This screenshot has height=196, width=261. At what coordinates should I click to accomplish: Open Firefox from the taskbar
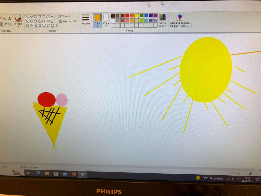point(74,174)
